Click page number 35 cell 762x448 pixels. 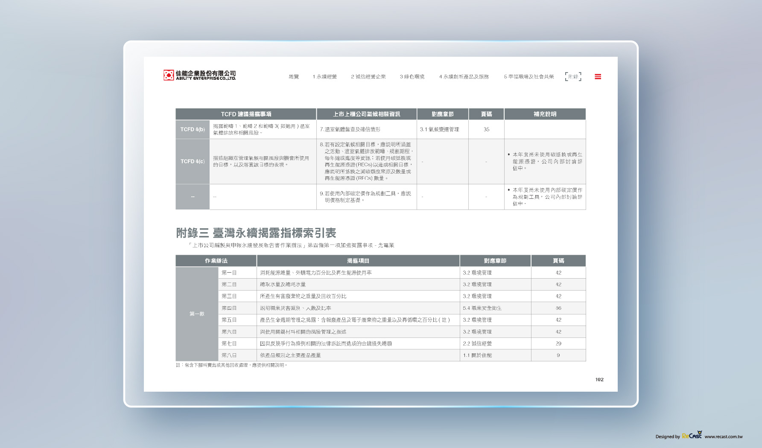point(486,129)
